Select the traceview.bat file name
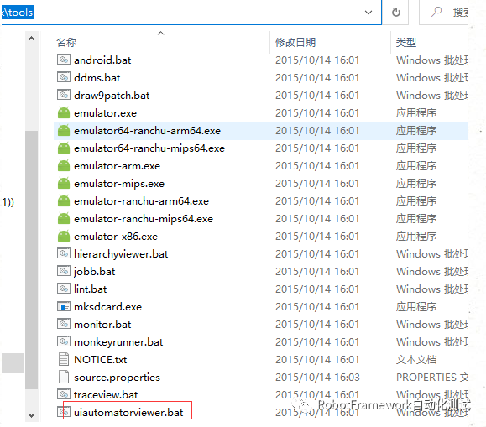The width and height of the screenshot is (486, 427). (x=106, y=395)
